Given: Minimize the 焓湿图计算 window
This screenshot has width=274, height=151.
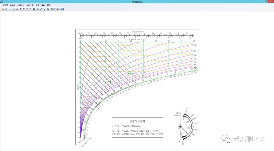Looking at the screenshot, I should (x=262, y=2).
